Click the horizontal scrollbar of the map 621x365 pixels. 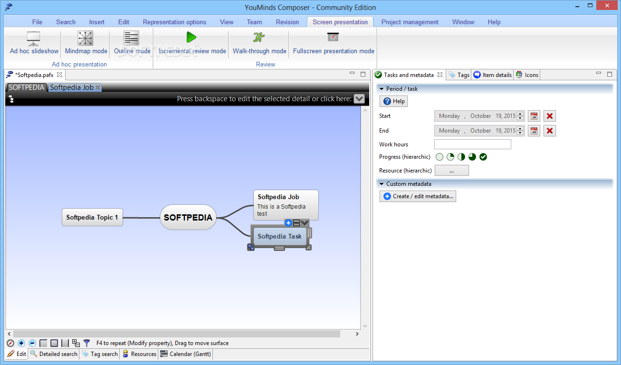(177, 334)
